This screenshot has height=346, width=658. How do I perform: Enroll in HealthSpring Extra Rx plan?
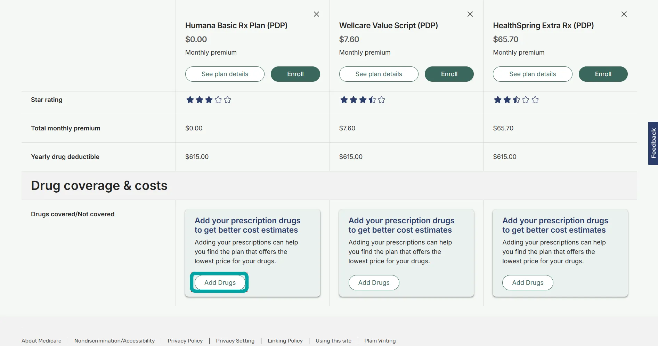(x=603, y=74)
